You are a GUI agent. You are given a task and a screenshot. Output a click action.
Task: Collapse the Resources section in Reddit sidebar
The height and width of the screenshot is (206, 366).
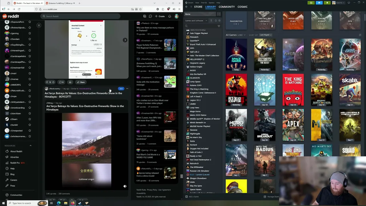tap(31, 146)
